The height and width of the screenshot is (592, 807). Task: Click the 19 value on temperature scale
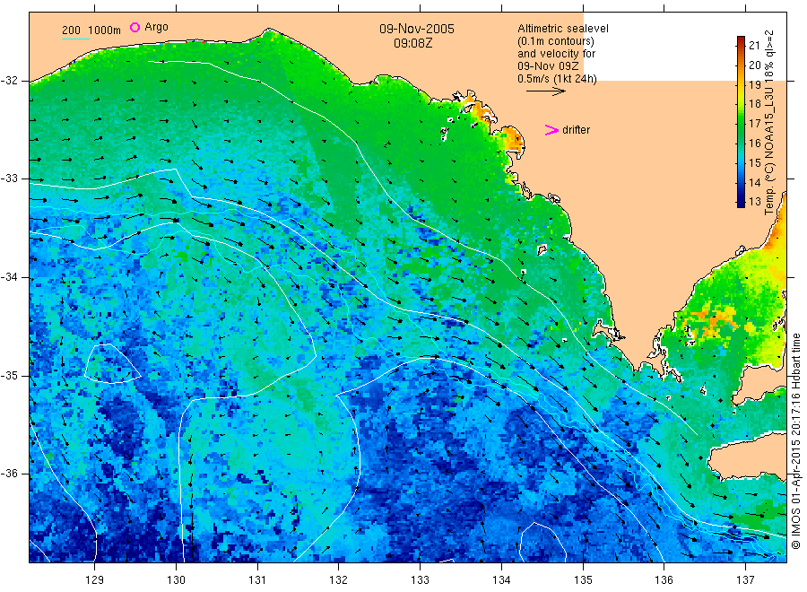754,84
